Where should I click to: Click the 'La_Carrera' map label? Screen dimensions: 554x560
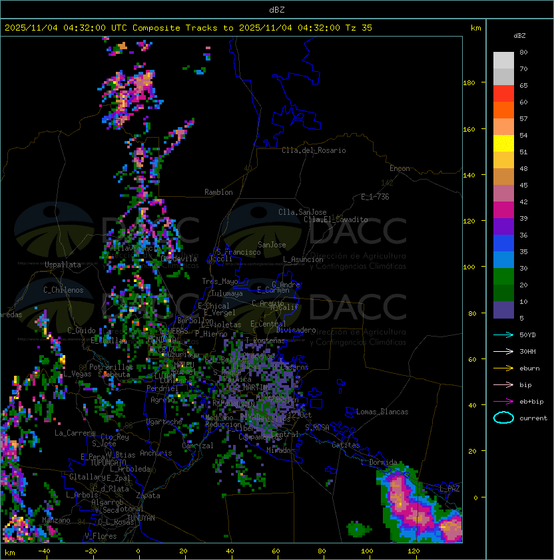tap(75, 433)
